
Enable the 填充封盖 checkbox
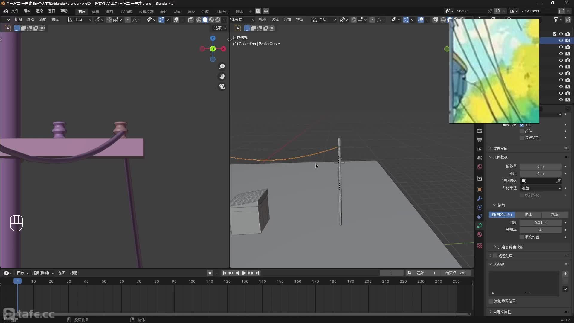522,237
